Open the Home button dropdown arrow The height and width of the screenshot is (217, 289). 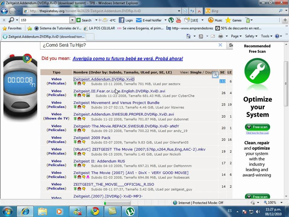[x=194, y=36]
